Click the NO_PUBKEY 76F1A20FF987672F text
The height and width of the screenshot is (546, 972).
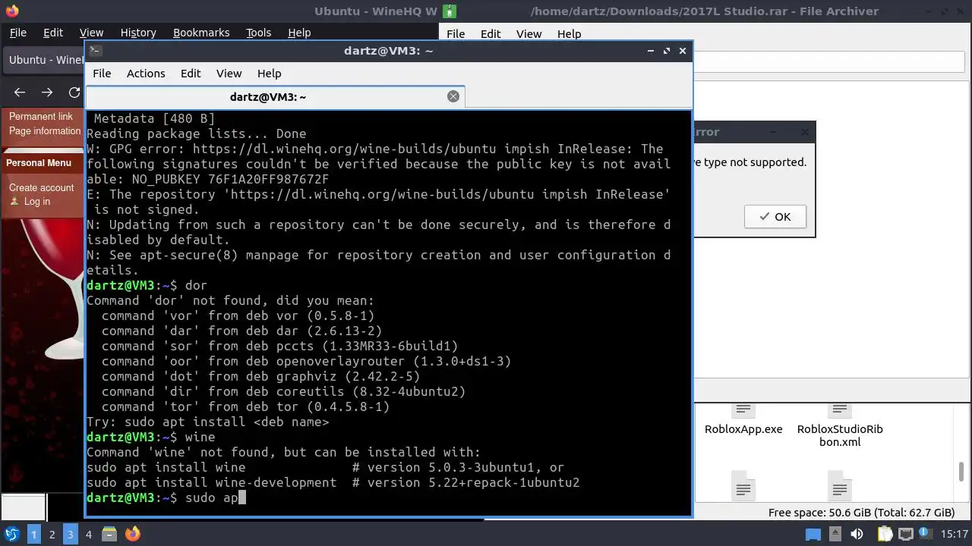(x=230, y=179)
